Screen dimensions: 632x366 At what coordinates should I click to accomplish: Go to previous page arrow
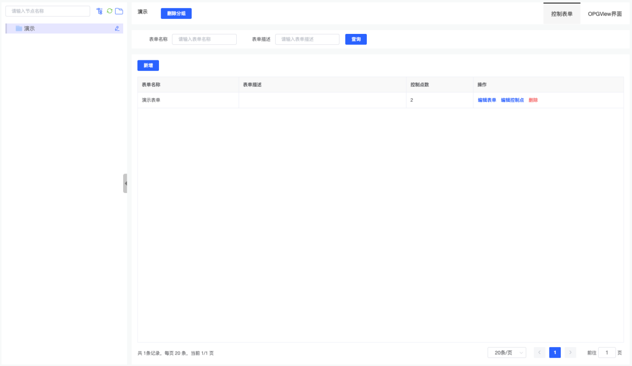point(539,353)
